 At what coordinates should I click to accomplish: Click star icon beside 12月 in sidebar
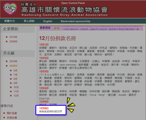tap(11, 95)
